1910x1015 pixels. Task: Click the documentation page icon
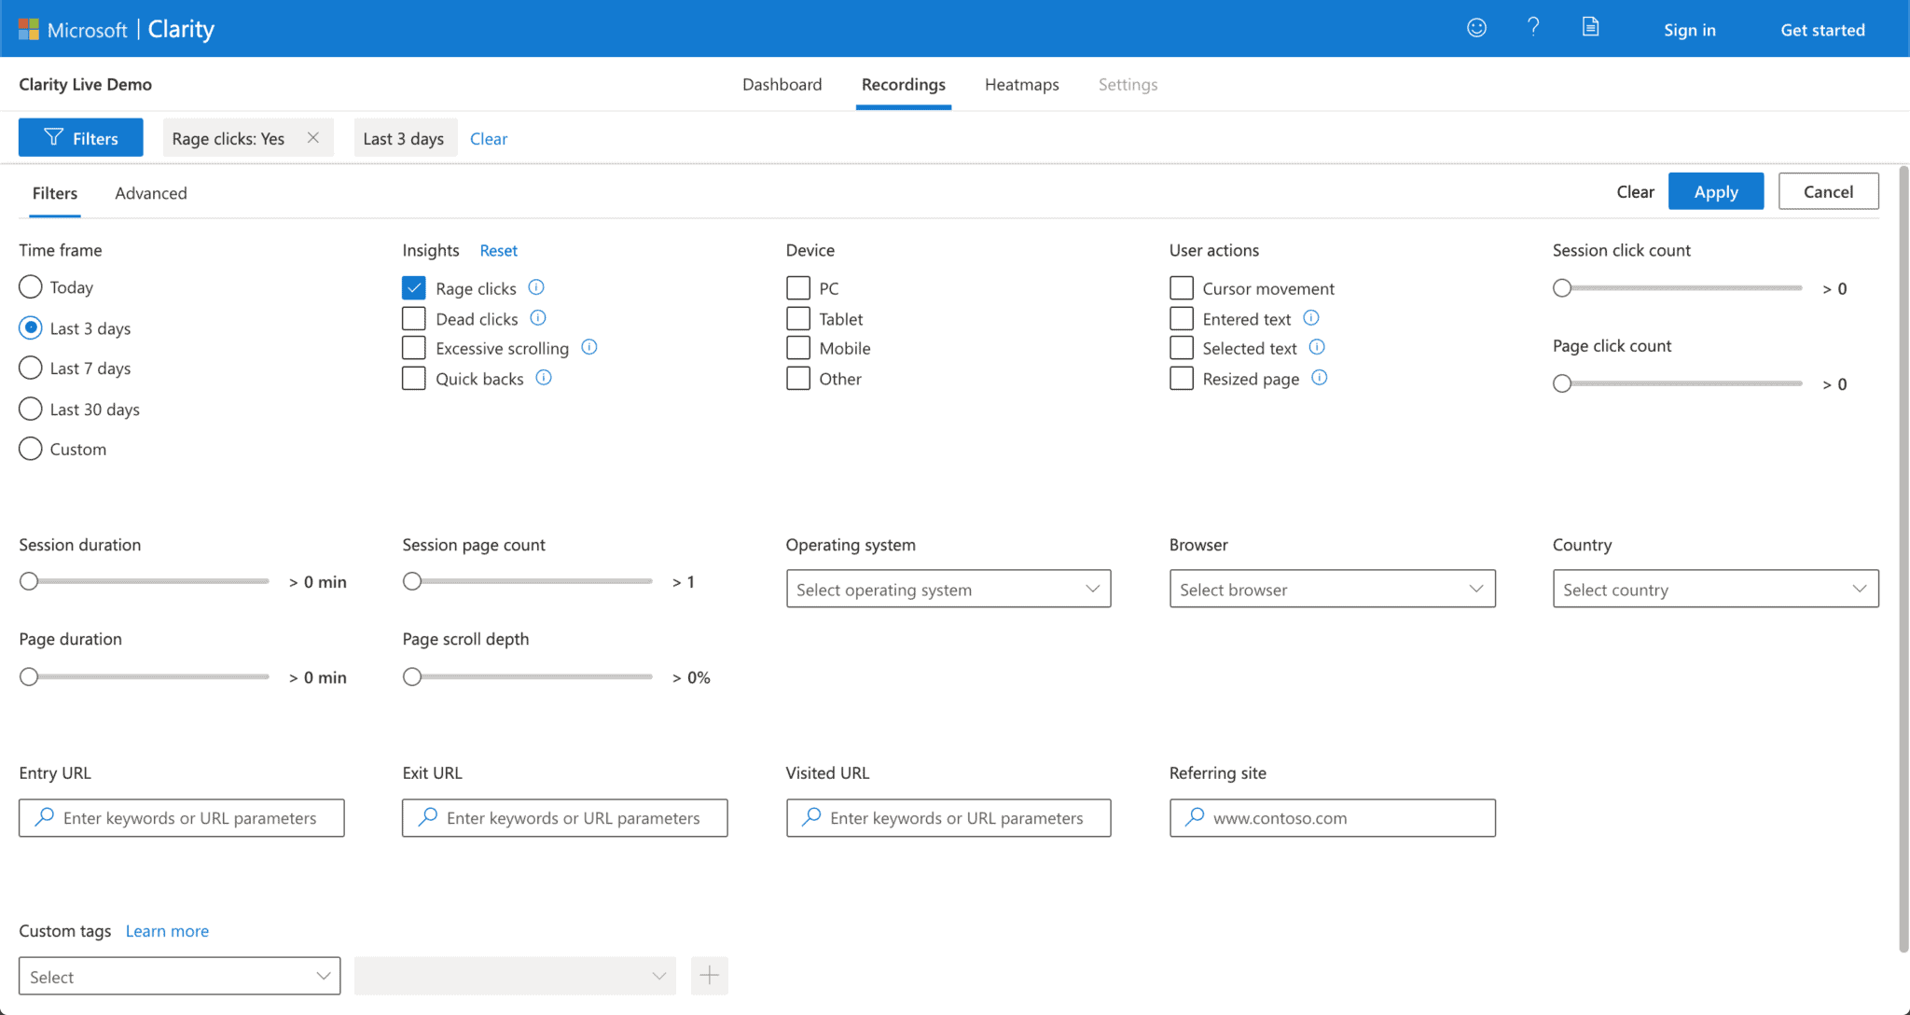1590,27
